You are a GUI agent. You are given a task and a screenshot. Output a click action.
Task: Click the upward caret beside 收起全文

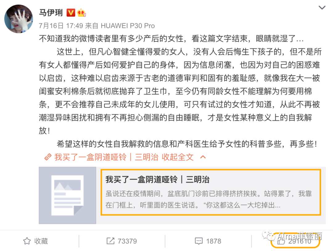tap(203, 157)
